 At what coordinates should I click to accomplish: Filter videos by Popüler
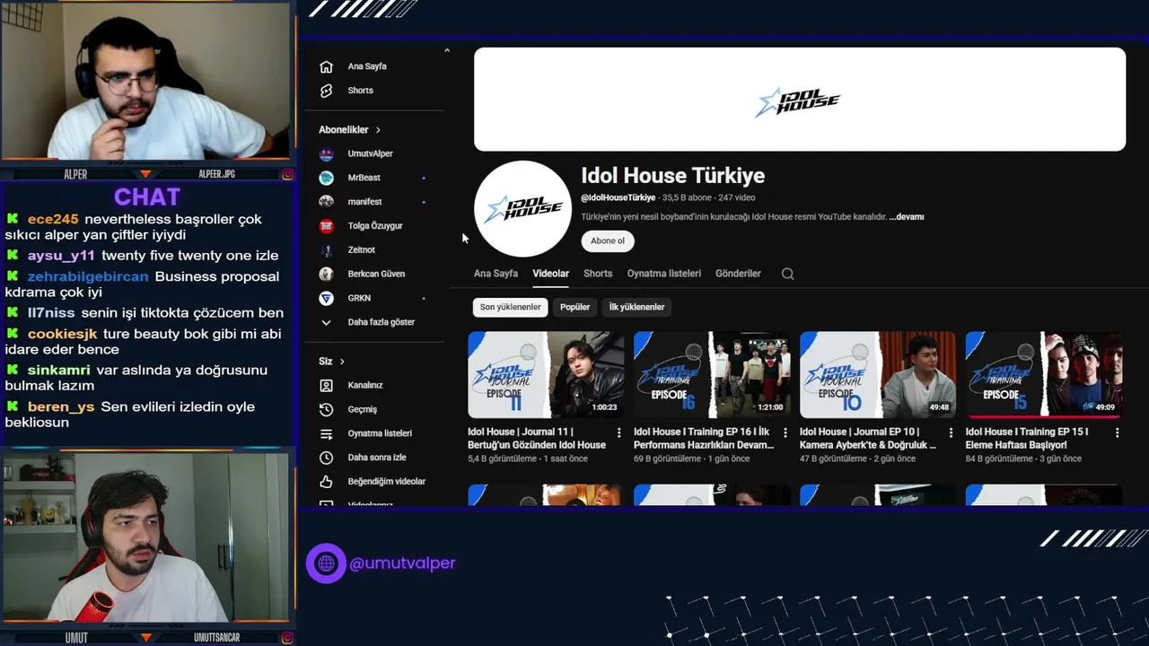point(575,307)
